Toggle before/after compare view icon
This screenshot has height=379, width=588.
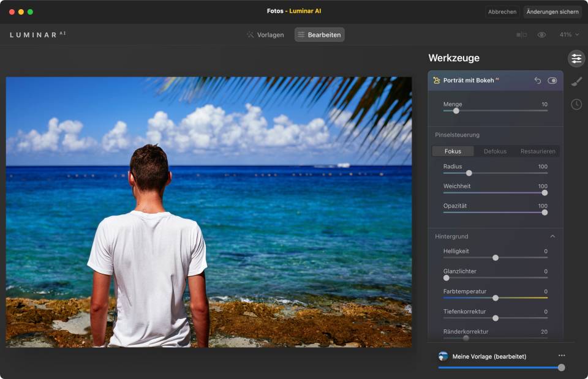tap(521, 35)
